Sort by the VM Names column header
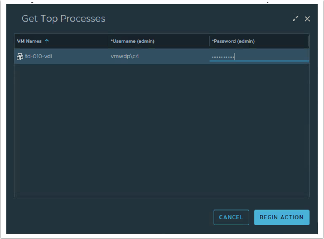 29,41
